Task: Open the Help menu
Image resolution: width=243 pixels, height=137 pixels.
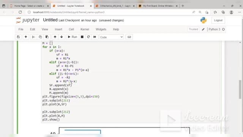Action: pos(116,29)
